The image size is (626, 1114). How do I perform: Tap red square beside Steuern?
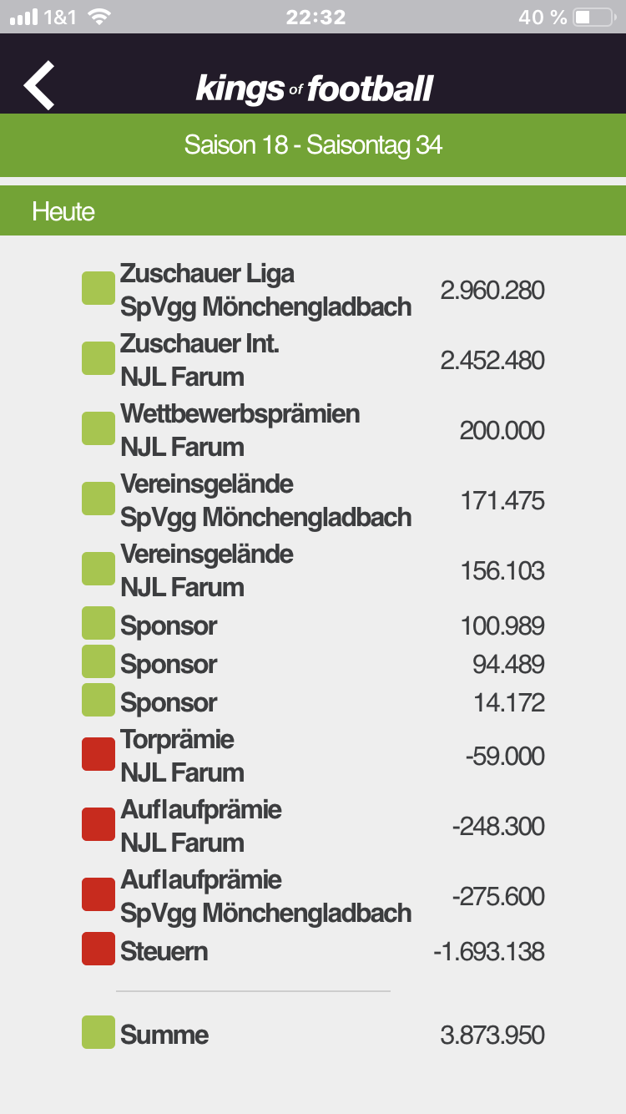click(x=98, y=949)
